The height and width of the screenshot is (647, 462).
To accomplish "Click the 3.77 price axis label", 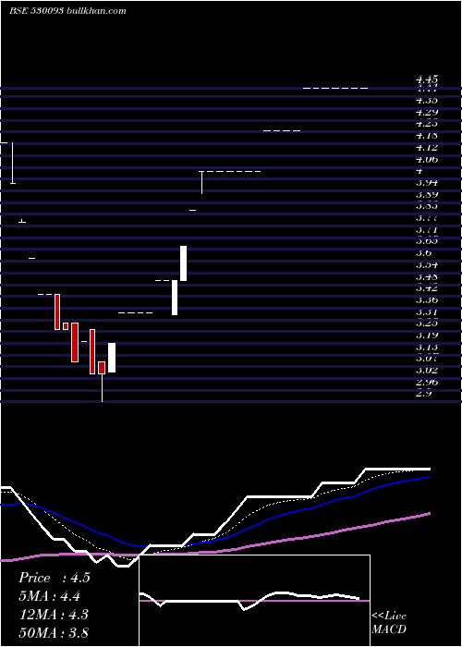I will pyautogui.click(x=427, y=218).
